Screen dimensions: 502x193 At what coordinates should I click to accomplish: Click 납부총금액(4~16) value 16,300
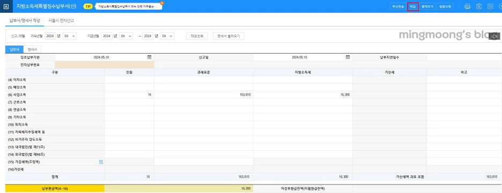[x=179, y=189]
